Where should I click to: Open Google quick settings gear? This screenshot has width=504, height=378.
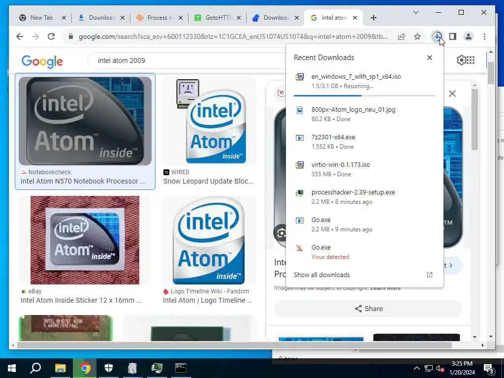click(x=462, y=60)
